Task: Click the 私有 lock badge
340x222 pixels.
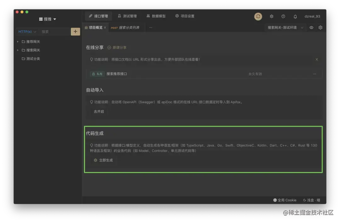Action: pos(97,74)
